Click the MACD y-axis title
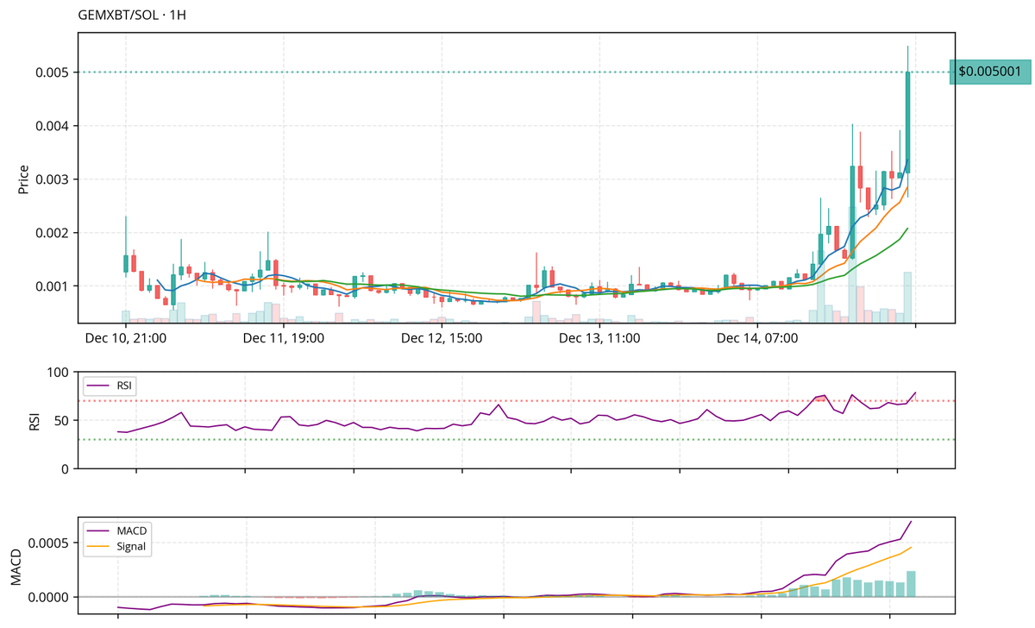The image size is (1035, 628). 17,565
